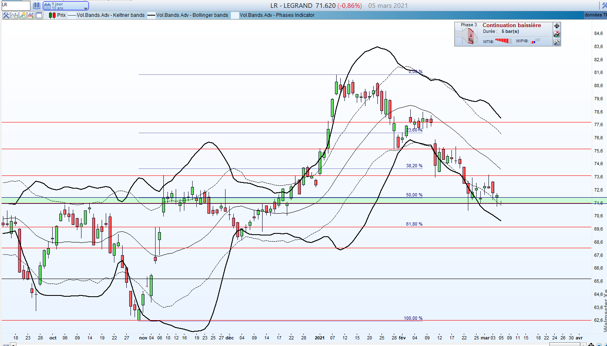Click the 2021 label on the time axis

tap(320, 338)
